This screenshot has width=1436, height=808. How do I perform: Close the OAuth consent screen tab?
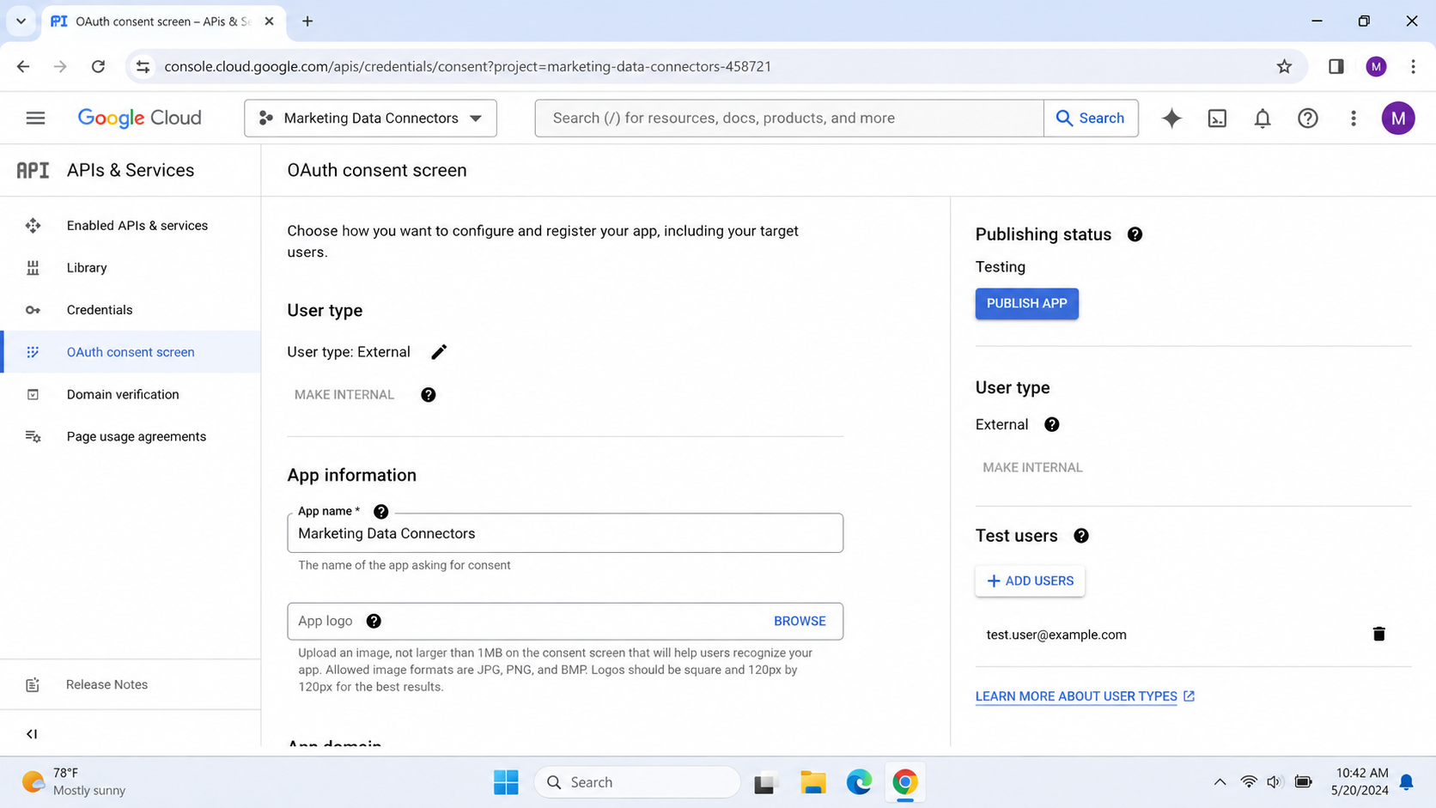(269, 21)
